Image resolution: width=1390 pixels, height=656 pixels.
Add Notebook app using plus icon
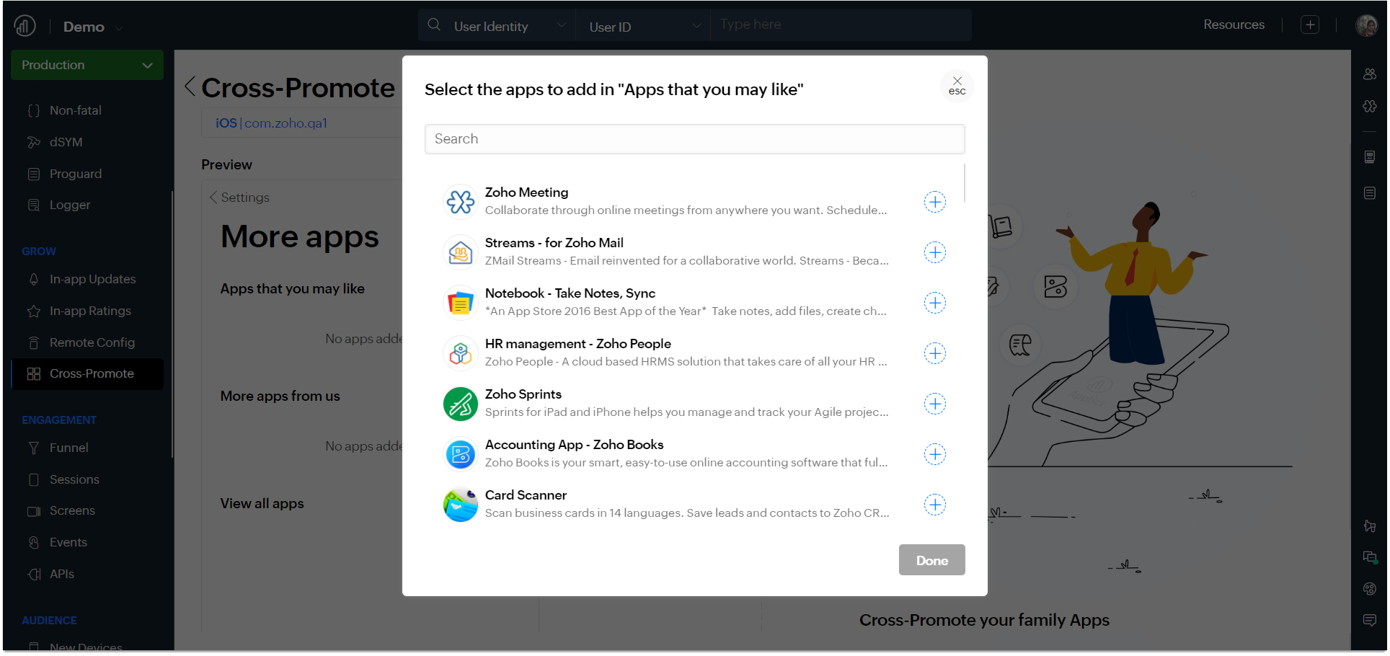[x=935, y=303]
